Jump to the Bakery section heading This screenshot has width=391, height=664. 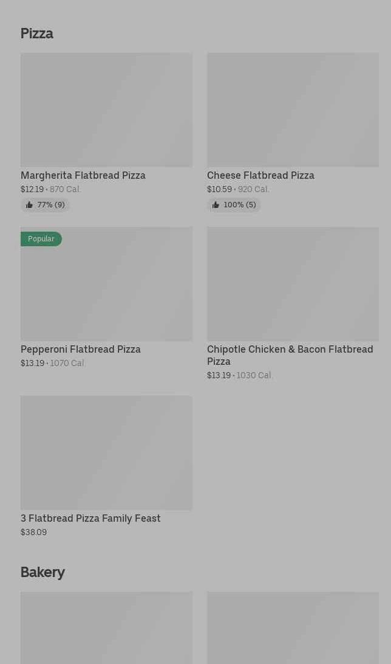pos(42,572)
